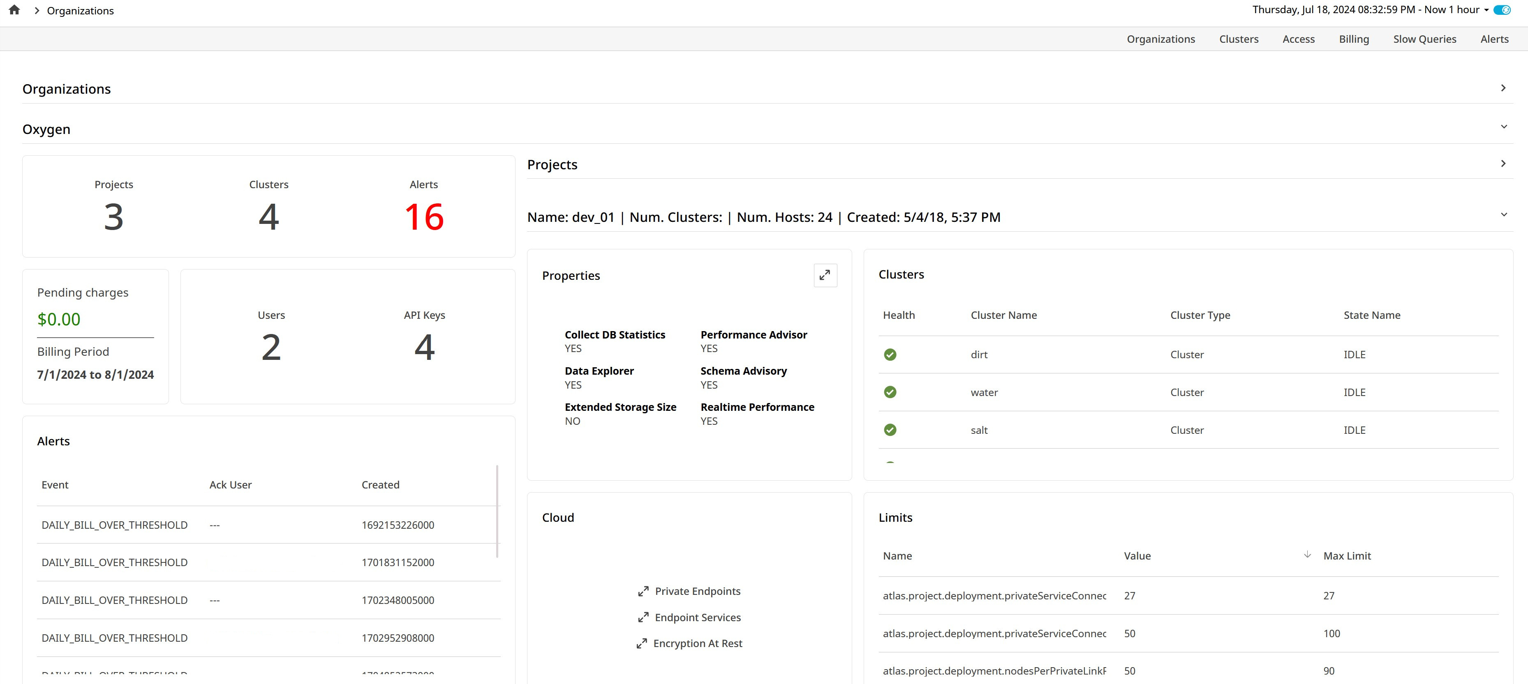Click the home icon in breadcrumb
The height and width of the screenshot is (684, 1528).
tap(14, 10)
